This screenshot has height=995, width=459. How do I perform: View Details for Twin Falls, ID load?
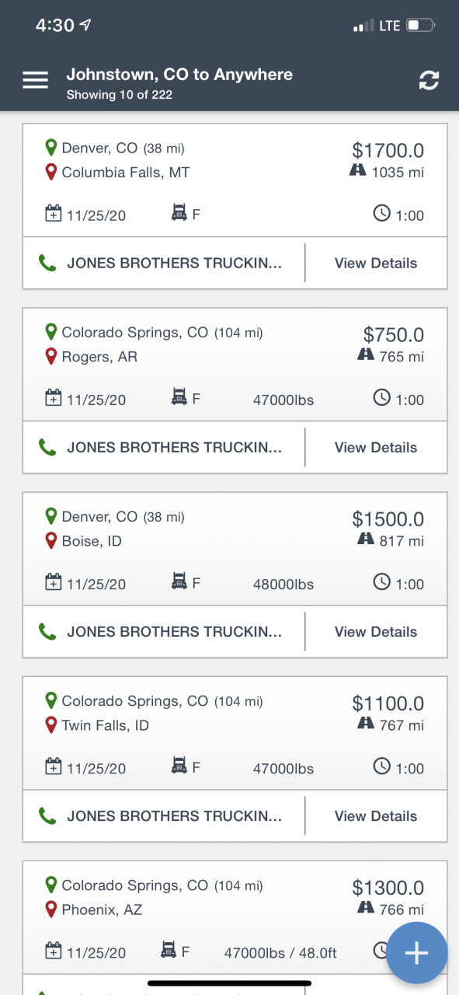[x=376, y=815]
